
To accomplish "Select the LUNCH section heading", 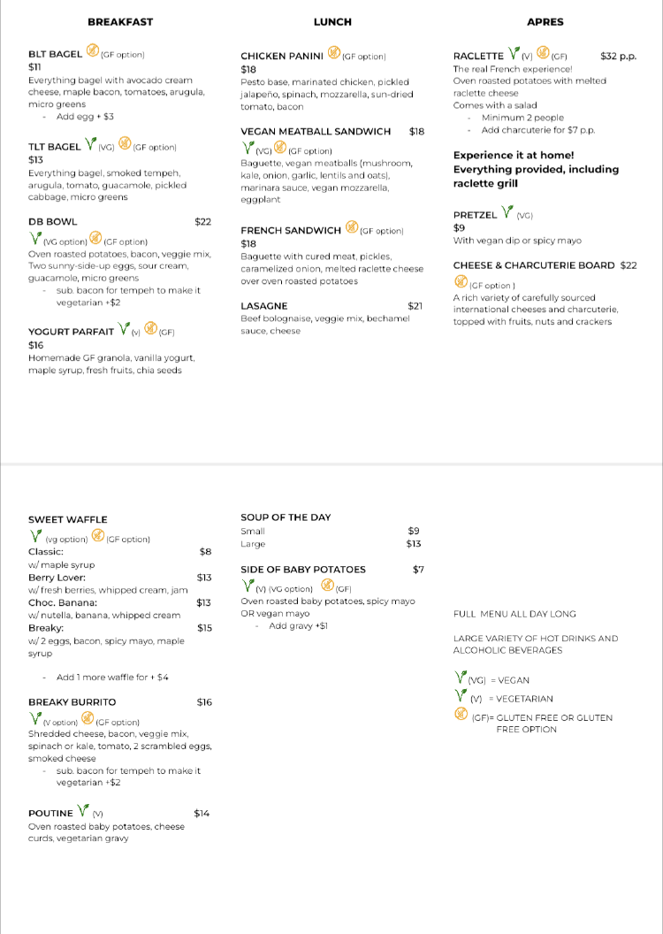I will coord(332,22).
